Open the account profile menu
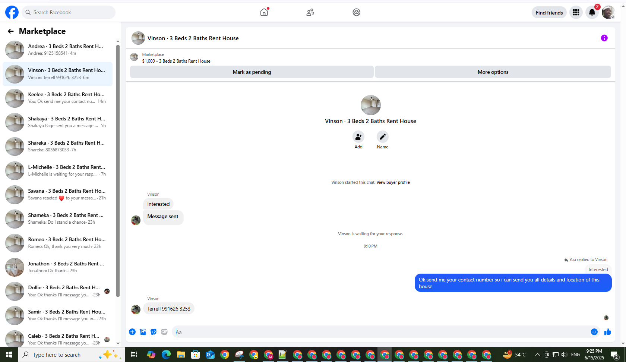Image resolution: width=626 pixels, height=362 pixels. point(608,12)
